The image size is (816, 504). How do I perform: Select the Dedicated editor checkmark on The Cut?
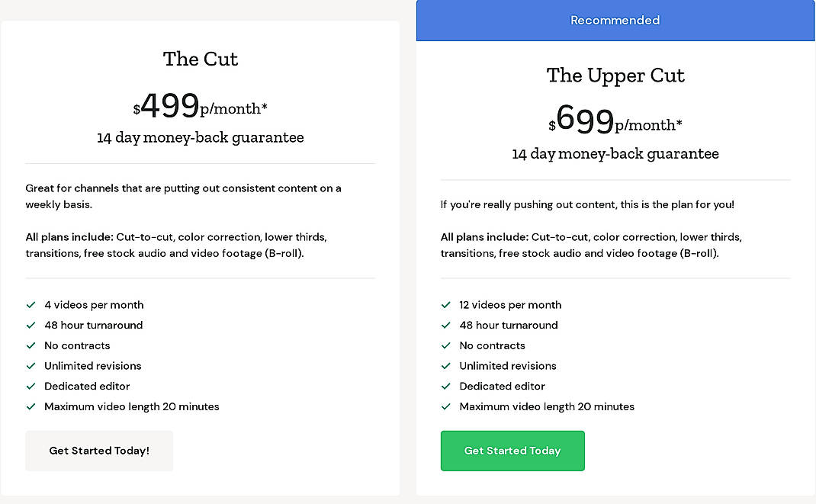tap(31, 387)
